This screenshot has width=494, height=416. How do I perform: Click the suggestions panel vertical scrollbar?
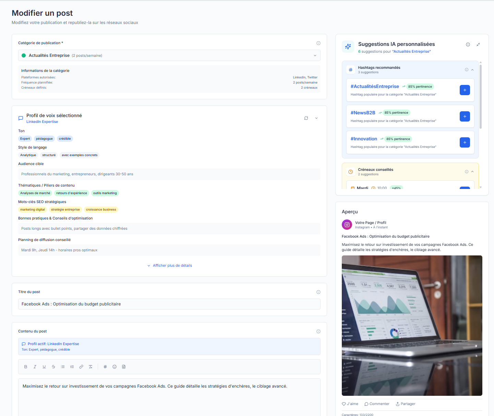click(481, 97)
